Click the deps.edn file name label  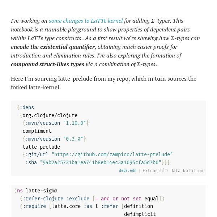[x=128, y=170]
